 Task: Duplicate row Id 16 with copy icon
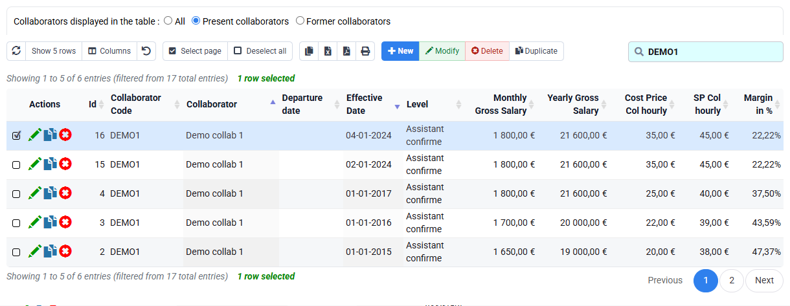click(x=51, y=135)
